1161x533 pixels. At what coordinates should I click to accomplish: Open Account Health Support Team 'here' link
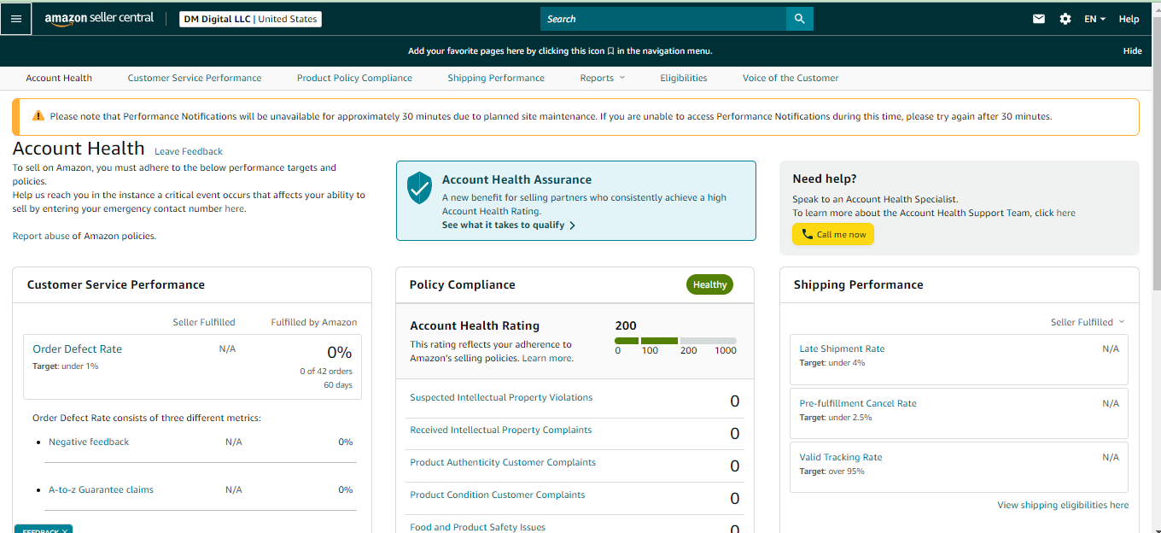click(x=1065, y=213)
